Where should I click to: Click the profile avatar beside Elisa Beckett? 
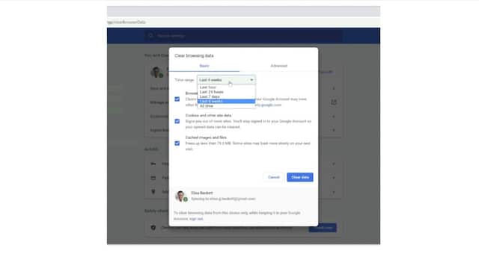tap(180, 196)
